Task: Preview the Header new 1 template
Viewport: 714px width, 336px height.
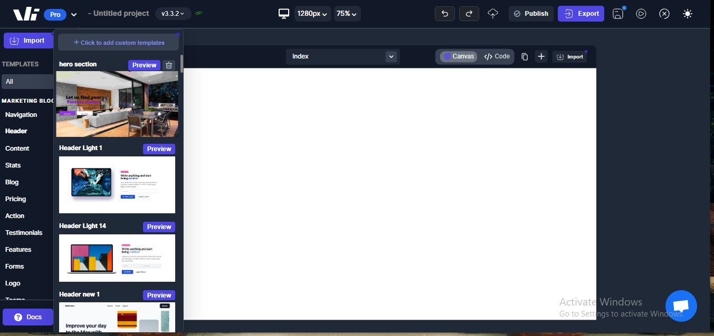Action: tap(159, 295)
